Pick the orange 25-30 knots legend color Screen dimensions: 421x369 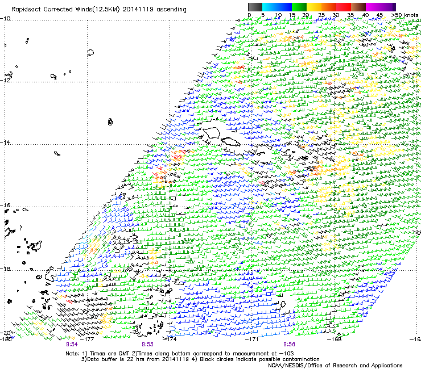[329, 7]
